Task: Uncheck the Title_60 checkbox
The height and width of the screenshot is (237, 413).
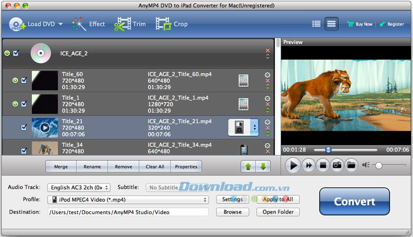Action: tap(24, 80)
